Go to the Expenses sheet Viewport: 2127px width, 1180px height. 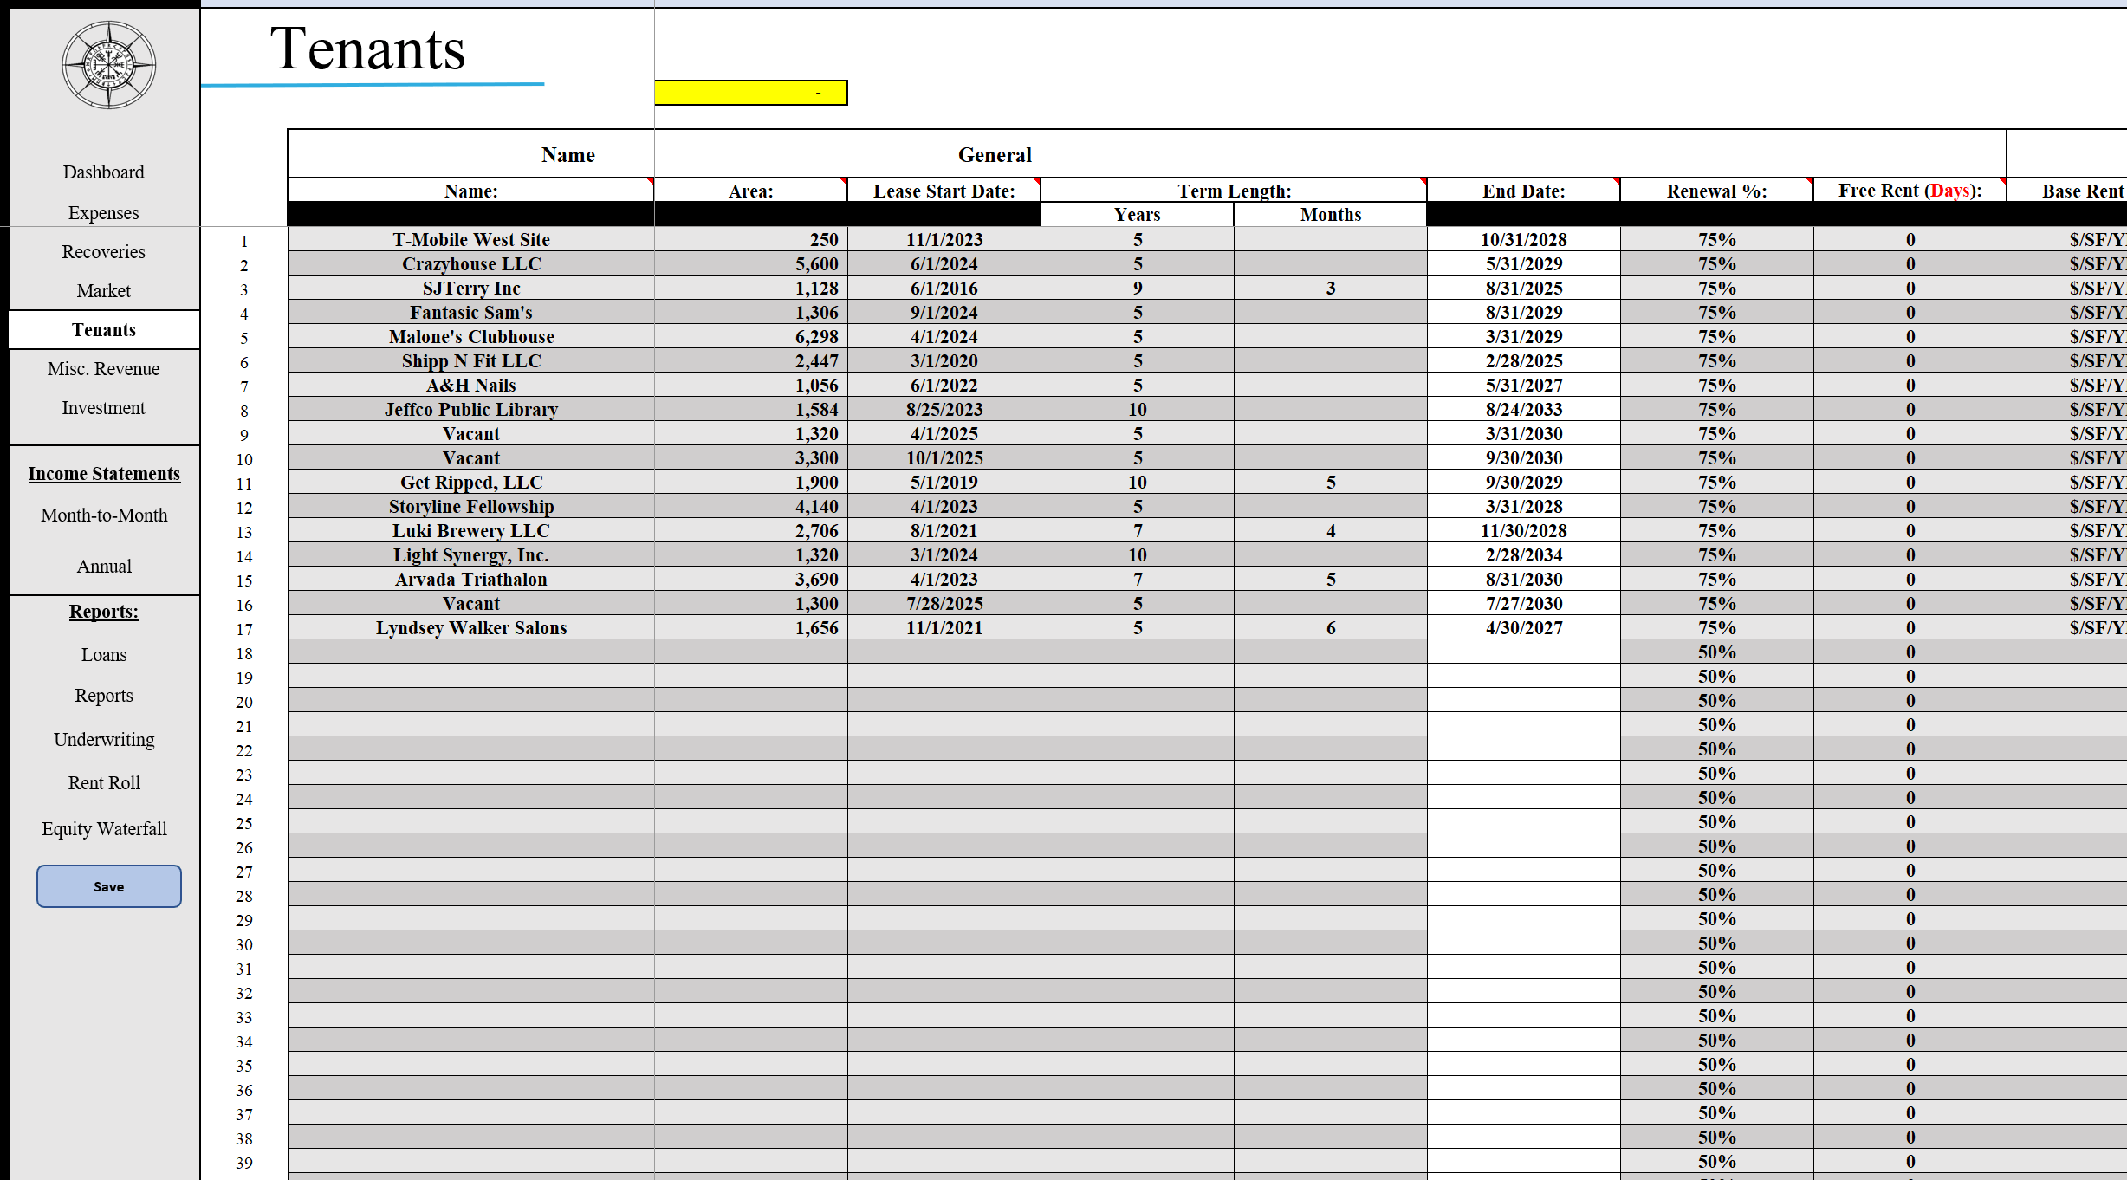coord(103,212)
